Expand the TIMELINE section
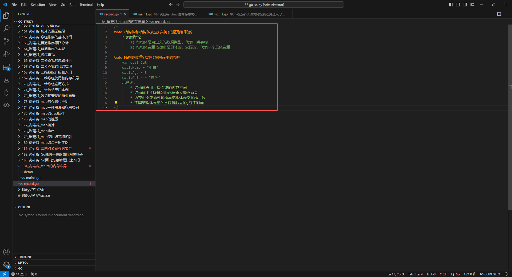The height and width of the screenshot is (277, 512). click(54, 257)
